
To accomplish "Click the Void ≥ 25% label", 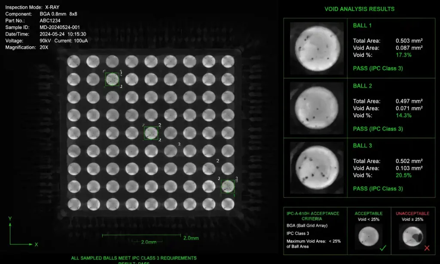I will 412,219.
